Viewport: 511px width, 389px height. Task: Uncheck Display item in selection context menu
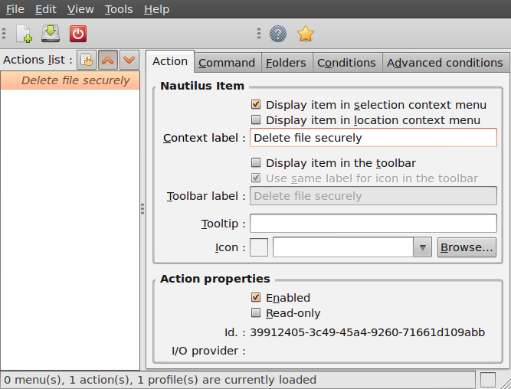coord(257,104)
